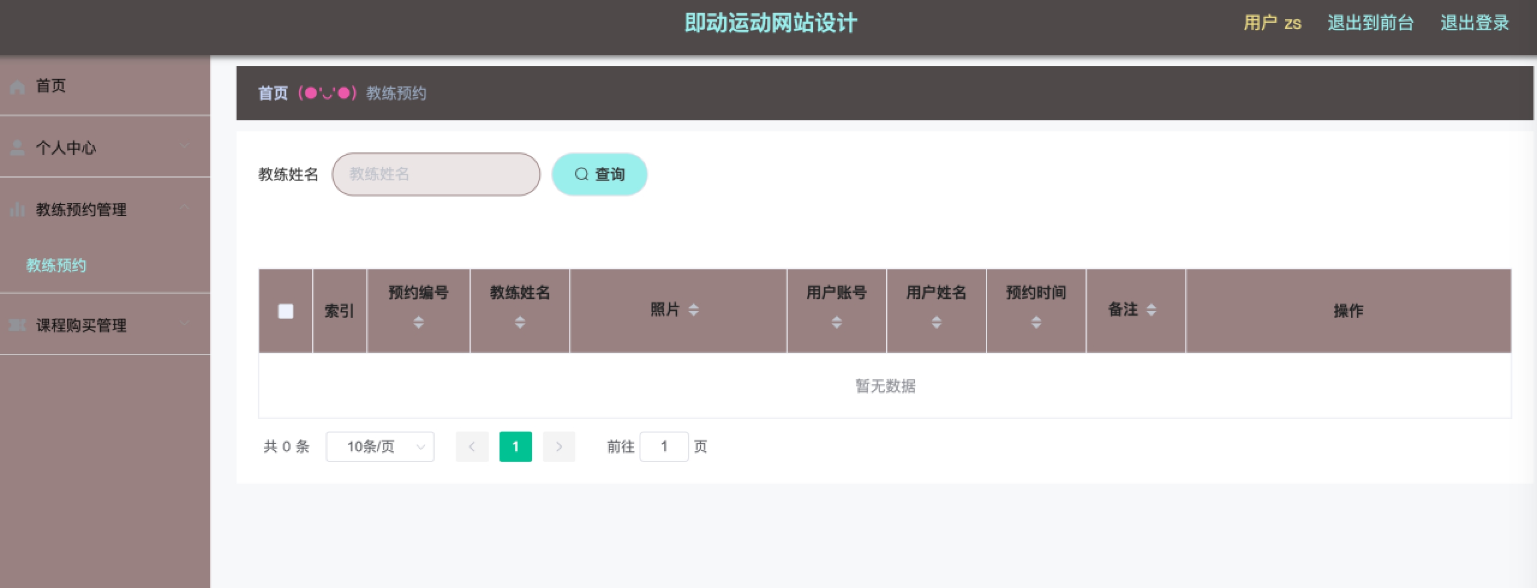1537x588 pixels.
Task: Sort by 预约时间 column arrows
Action: coord(1036,322)
